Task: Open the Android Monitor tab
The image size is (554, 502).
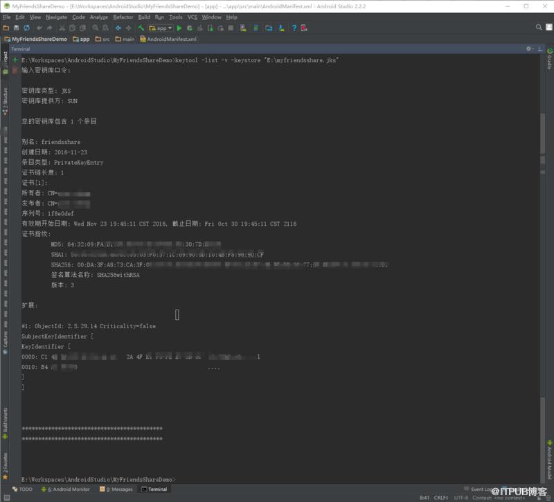Action: pos(65,490)
